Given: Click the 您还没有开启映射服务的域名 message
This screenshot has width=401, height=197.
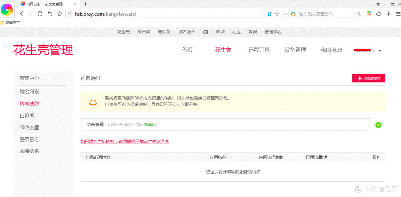Looking at the screenshot, I should pos(233,172).
